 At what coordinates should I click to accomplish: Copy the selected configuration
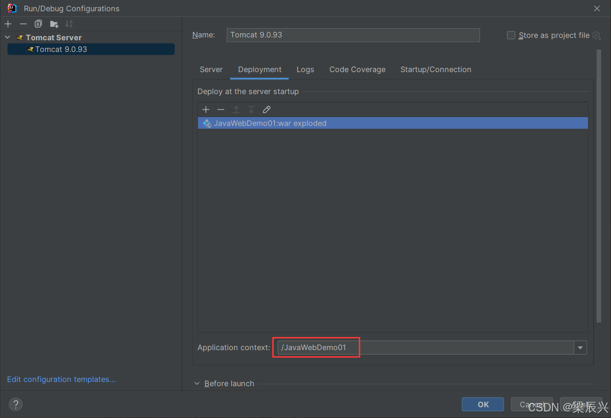pyautogui.click(x=38, y=24)
